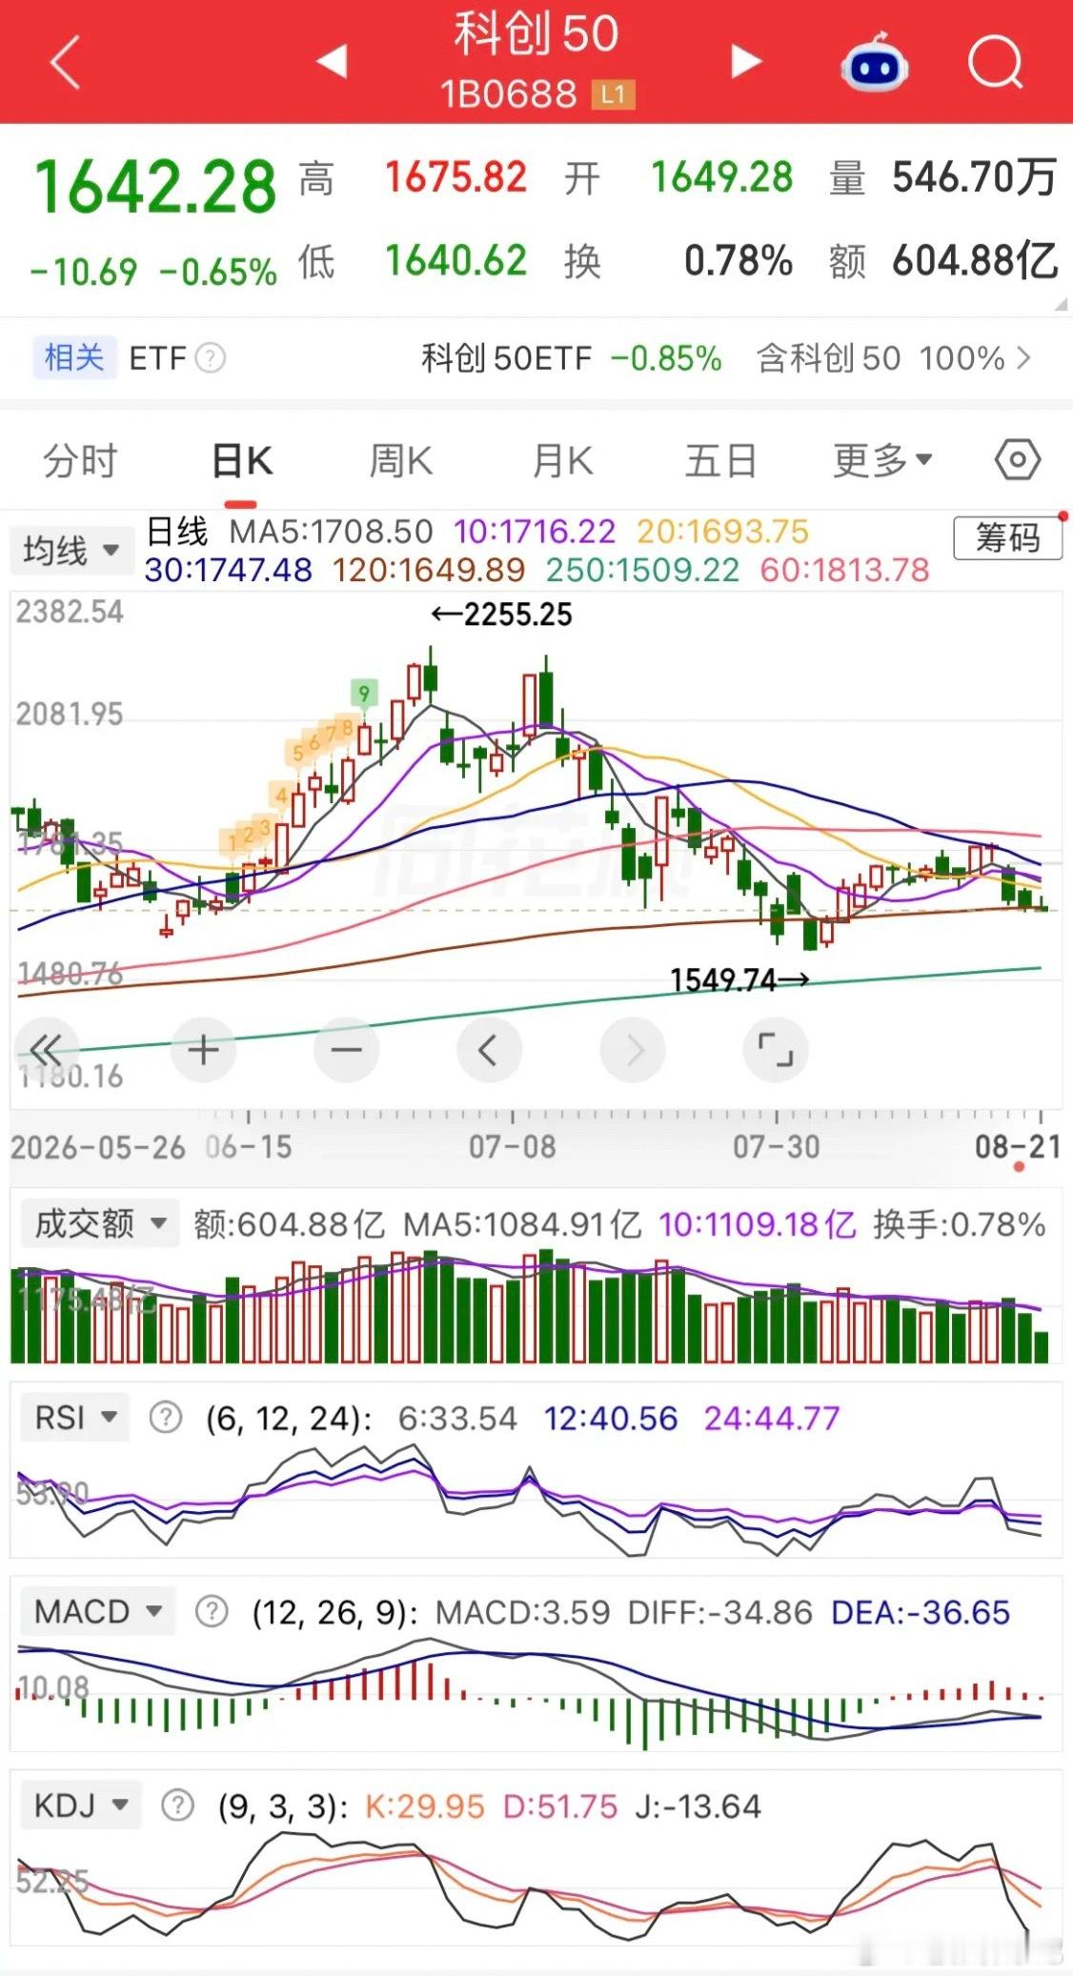This screenshot has height=1976, width=1073.
Task: Expand chart to fullscreen icon
Action: (x=776, y=1050)
